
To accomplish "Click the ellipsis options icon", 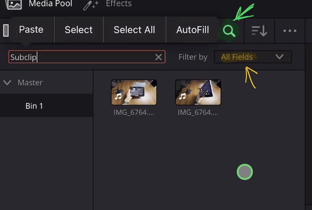I will tap(289, 31).
